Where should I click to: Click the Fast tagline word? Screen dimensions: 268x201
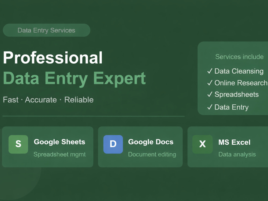11,100
